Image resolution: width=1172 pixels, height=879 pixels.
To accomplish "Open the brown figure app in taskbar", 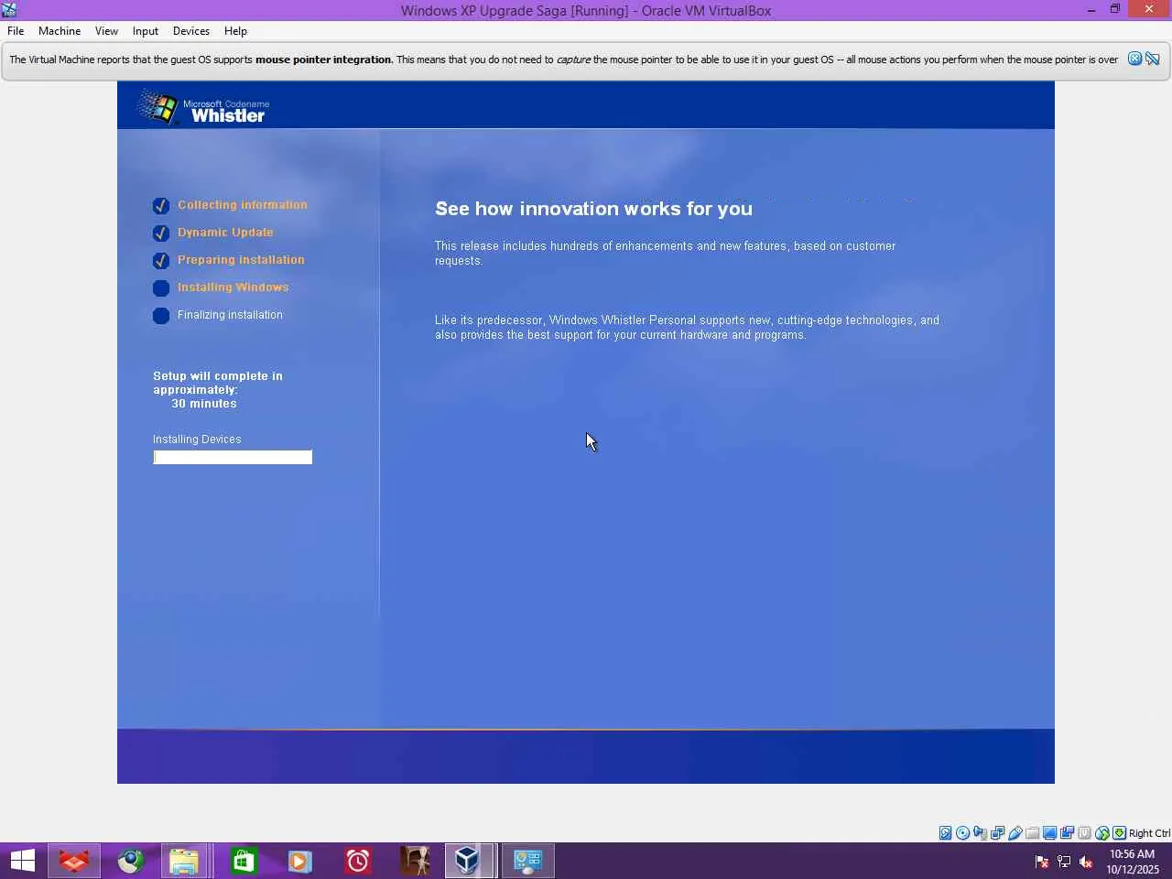I will [x=415, y=861].
